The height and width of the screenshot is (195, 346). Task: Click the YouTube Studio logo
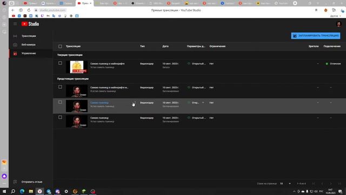(30, 24)
